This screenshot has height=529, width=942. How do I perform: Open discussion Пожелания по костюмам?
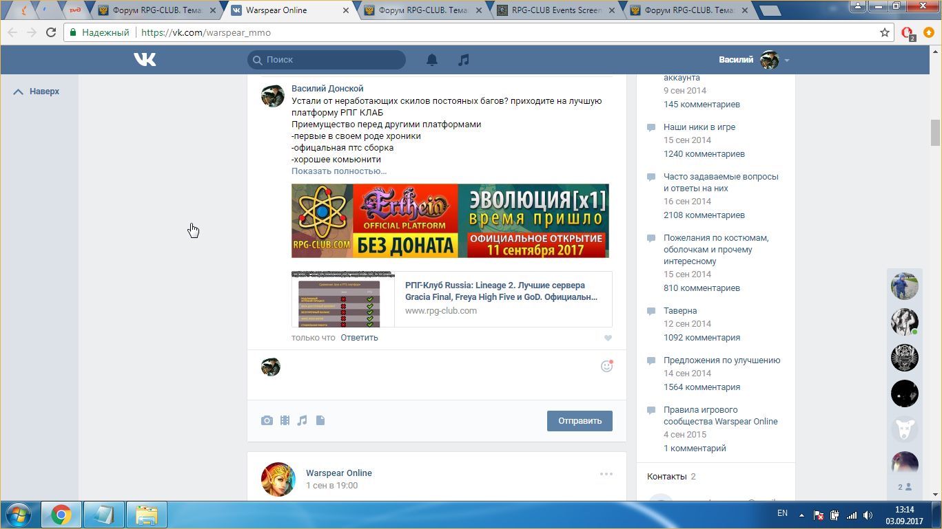pyautogui.click(x=716, y=250)
